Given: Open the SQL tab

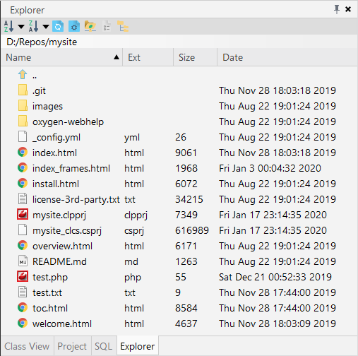Looking at the screenshot, I should click(104, 346).
